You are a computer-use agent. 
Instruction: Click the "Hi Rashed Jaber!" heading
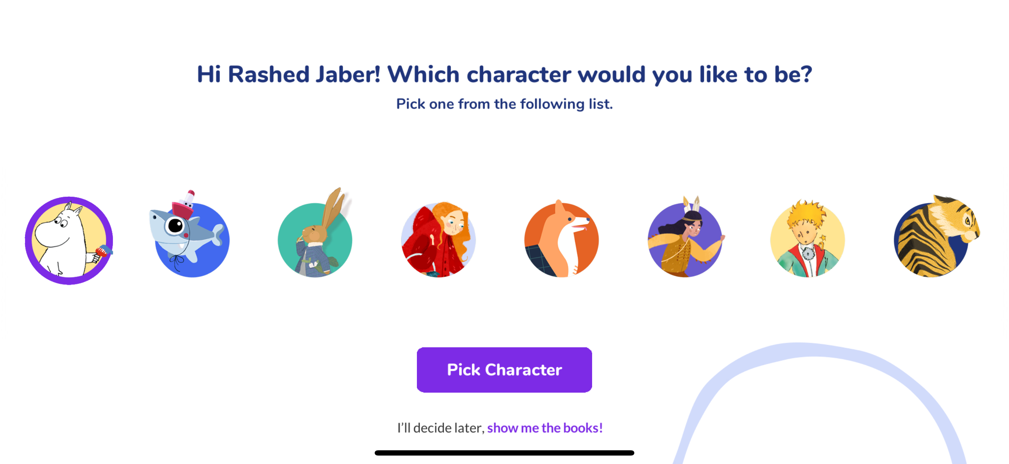[504, 74]
